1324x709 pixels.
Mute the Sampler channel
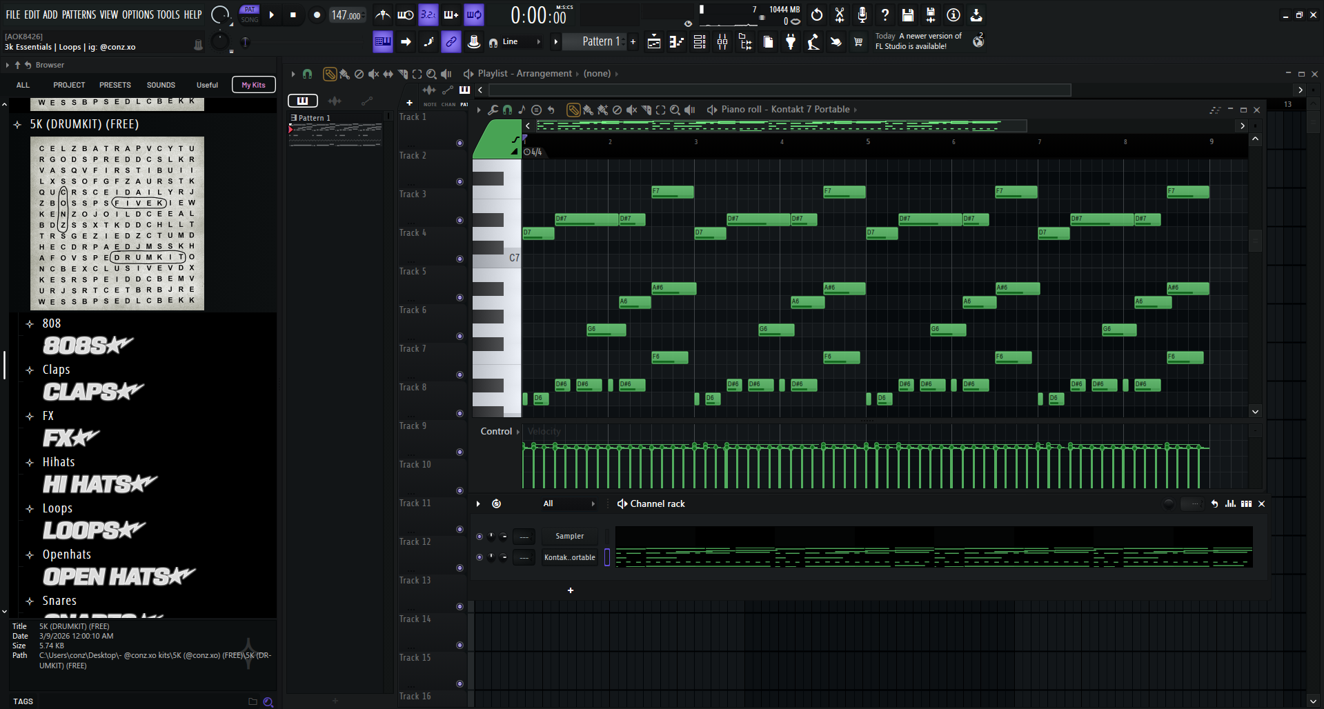pyautogui.click(x=480, y=537)
